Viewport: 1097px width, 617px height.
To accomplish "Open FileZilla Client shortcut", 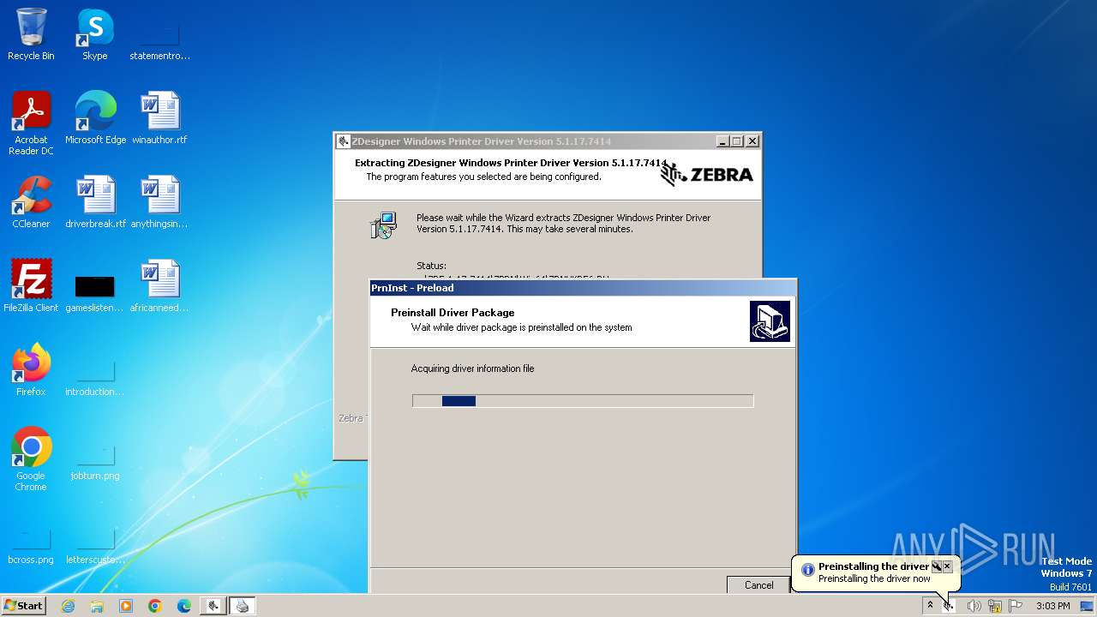I will click(31, 286).
